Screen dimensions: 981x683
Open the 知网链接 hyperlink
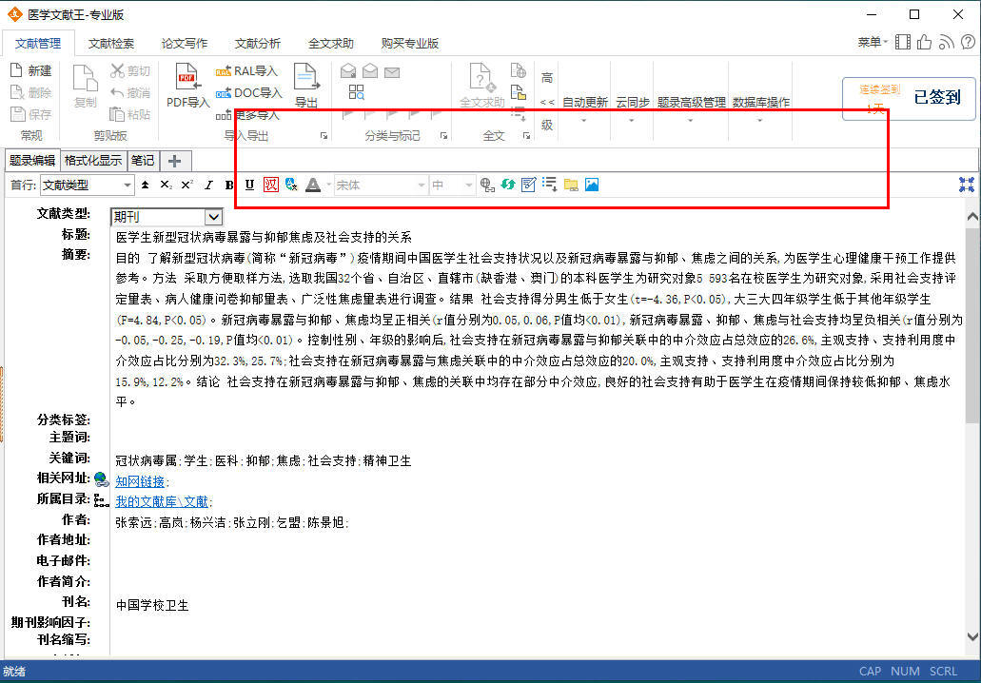click(x=140, y=481)
